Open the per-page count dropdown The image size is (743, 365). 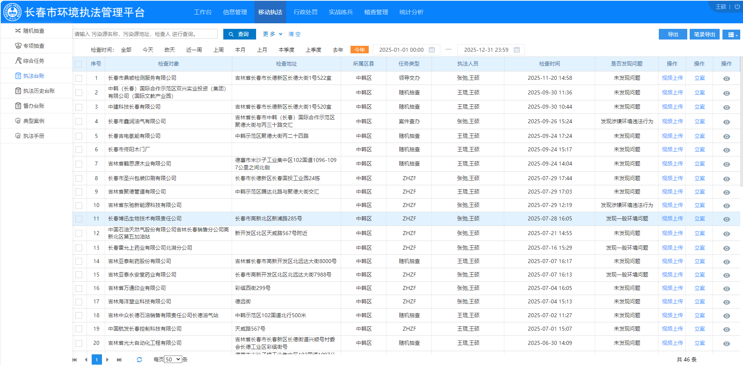click(173, 359)
